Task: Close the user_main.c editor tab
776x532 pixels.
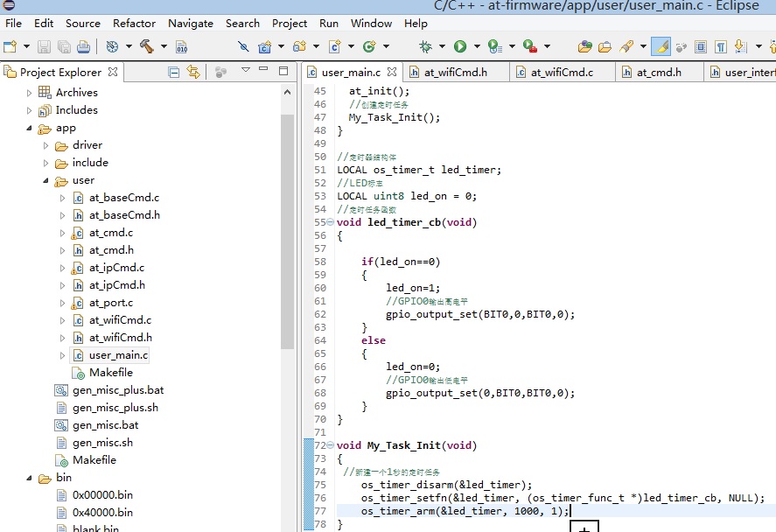Action: tap(392, 72)
